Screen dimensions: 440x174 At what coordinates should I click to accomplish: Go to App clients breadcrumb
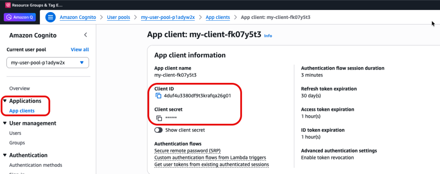(x=218, y=17)
